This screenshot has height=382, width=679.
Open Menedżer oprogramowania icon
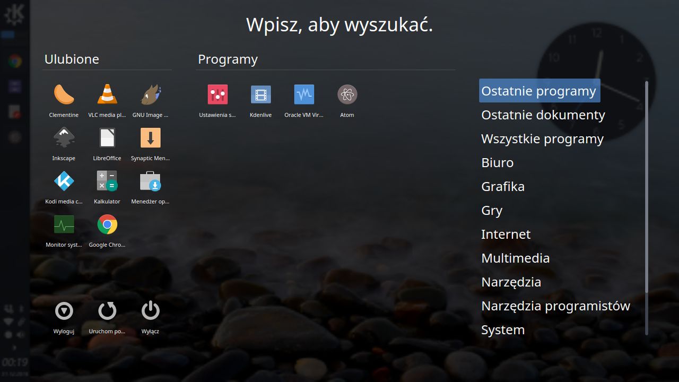tap(150, 181)
